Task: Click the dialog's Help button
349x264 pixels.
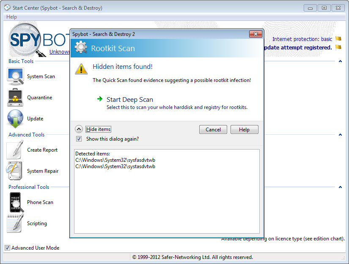Action: 245,130
